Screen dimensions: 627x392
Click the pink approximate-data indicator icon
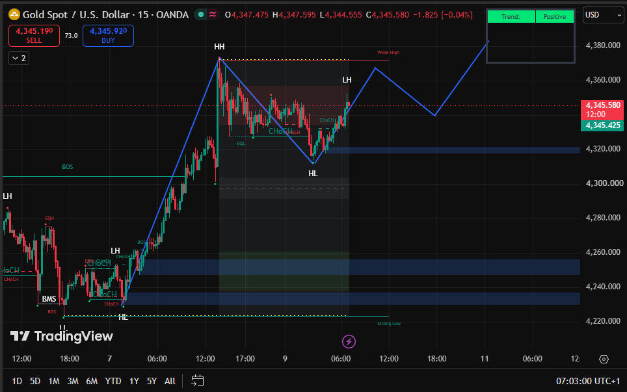(x=213, y=15)
